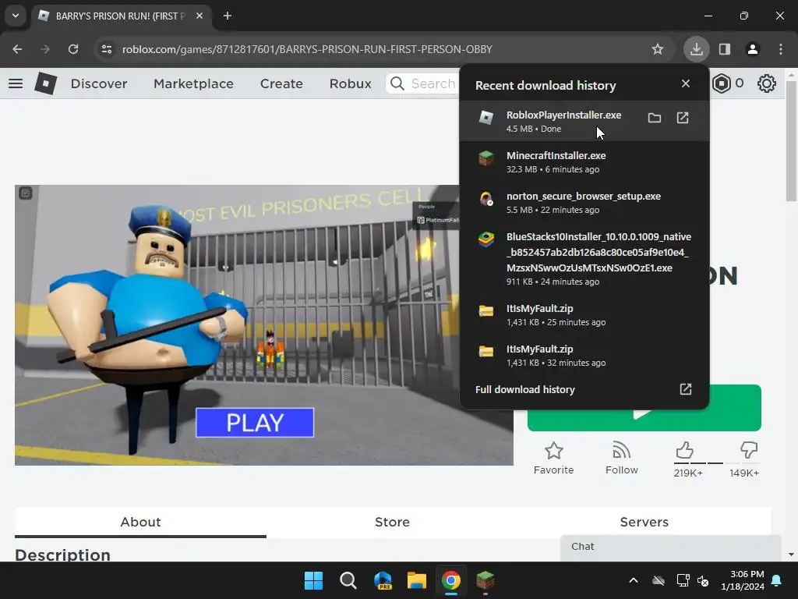798x599 pixels.
Task: Click the display network tray icon
Action: click(x=683, y=580)
